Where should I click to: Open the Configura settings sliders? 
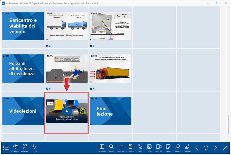pyautogui.click(x=15, y=148)
